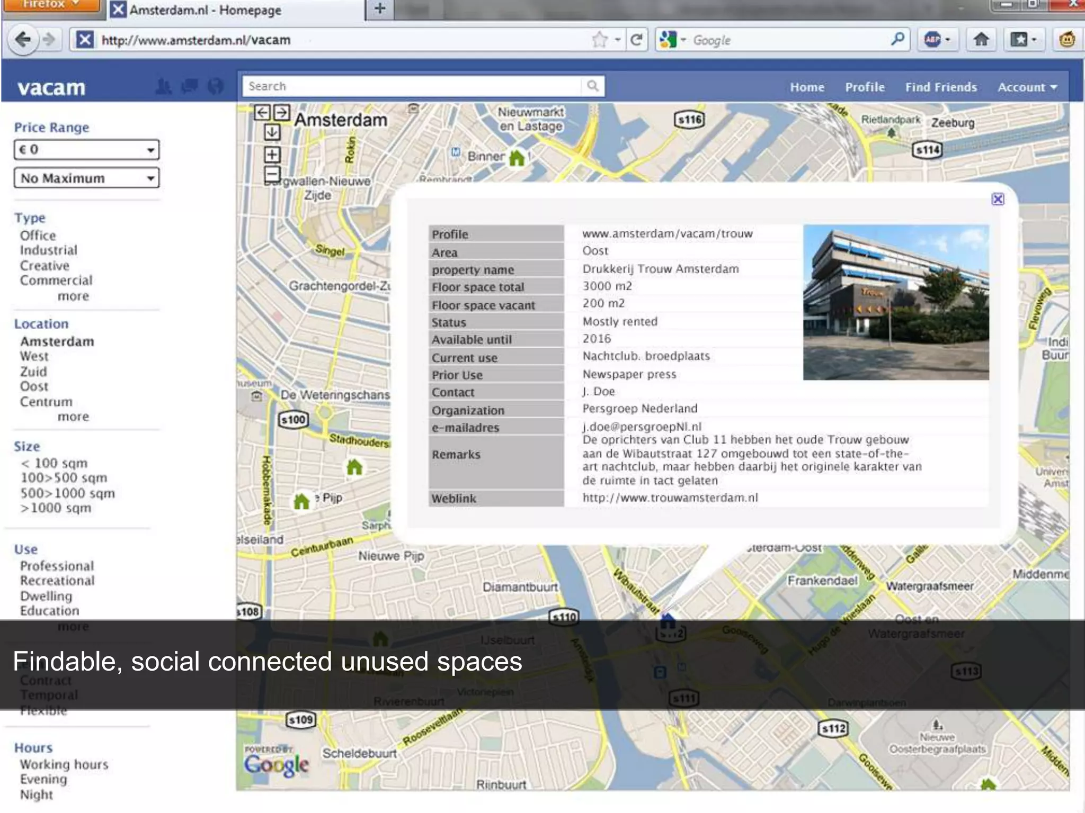The height and width of the screenshot is (813, 1085).
Task: Click the browser Back arrow button
Action: point(23,40)
